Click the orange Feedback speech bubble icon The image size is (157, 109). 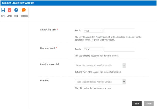(x=24, y=10)
